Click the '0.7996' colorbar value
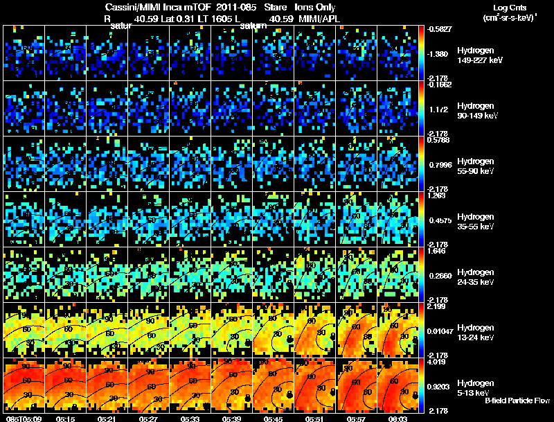The width and height of the screenshot is (554, 422). 440,165
